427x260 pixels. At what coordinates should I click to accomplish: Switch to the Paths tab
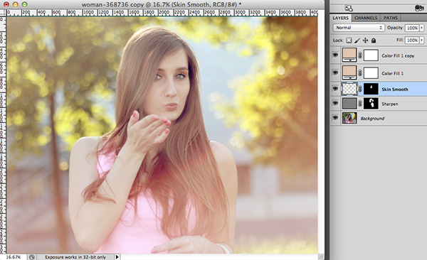point(391,18)
